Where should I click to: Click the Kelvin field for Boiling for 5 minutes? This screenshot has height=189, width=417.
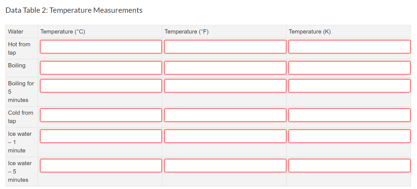349,86
